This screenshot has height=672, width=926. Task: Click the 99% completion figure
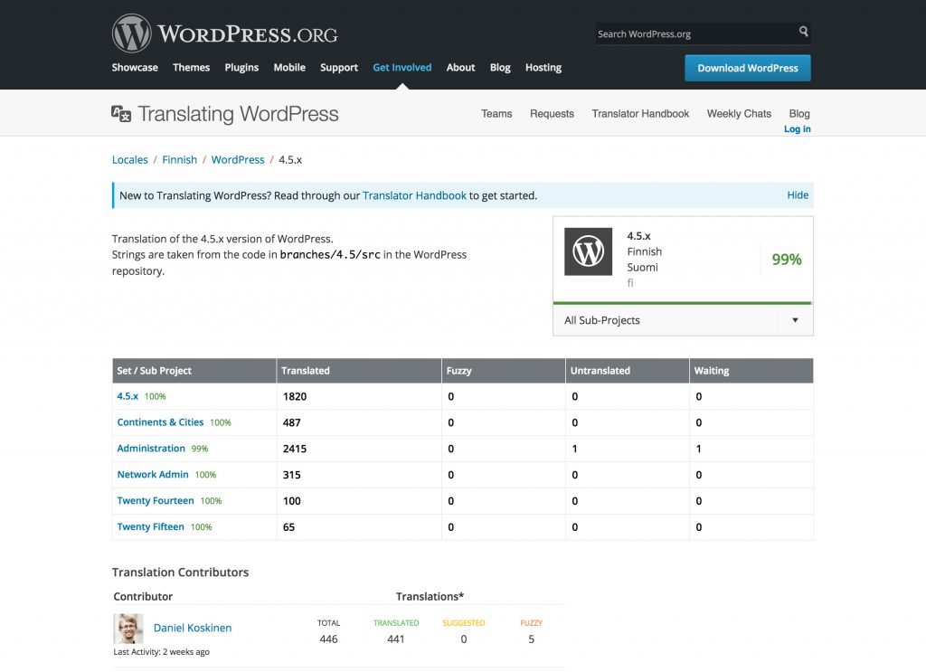click(x=787, y=260)
